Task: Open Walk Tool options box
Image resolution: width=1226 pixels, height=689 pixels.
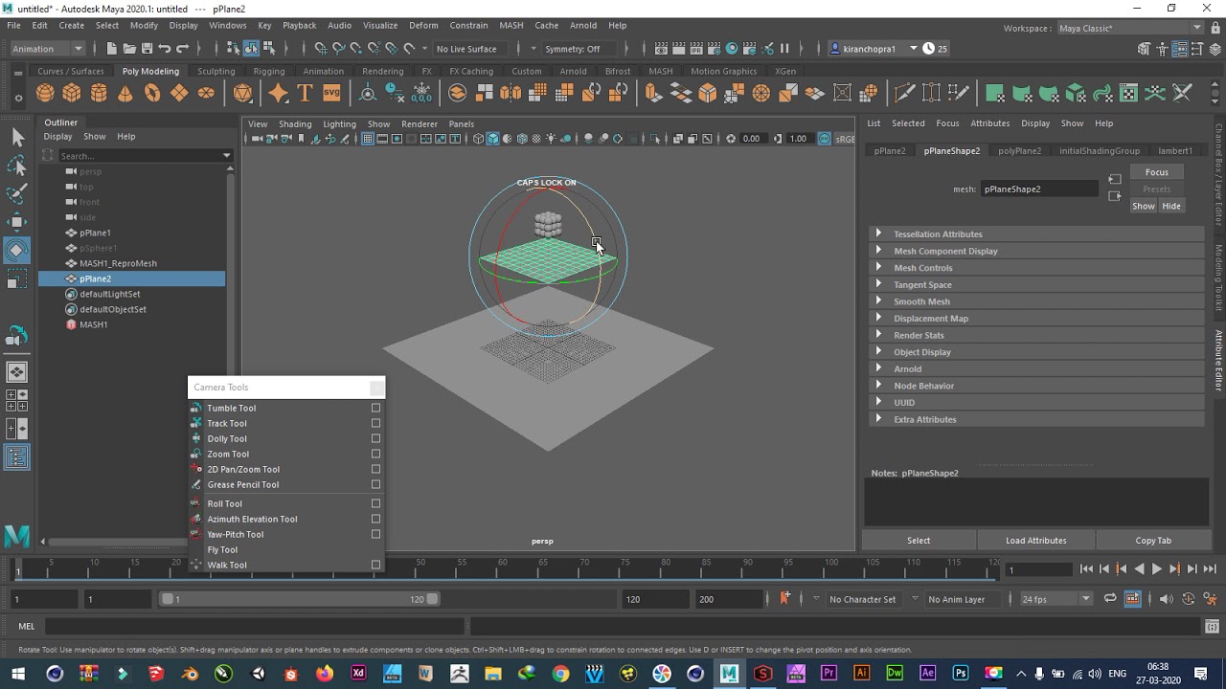Action: tap(375, 565)
